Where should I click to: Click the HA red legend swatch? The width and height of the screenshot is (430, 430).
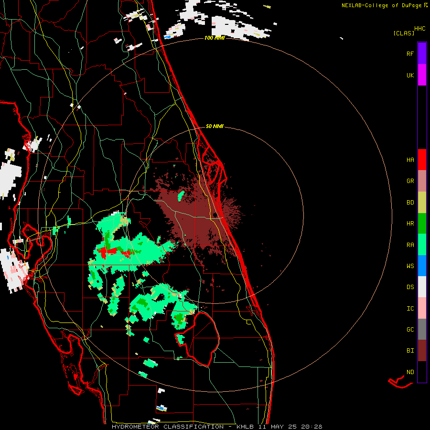pos(422,160)
